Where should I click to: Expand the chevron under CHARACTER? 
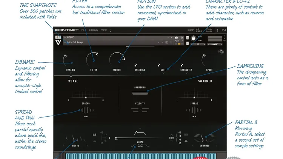[186, 73]
